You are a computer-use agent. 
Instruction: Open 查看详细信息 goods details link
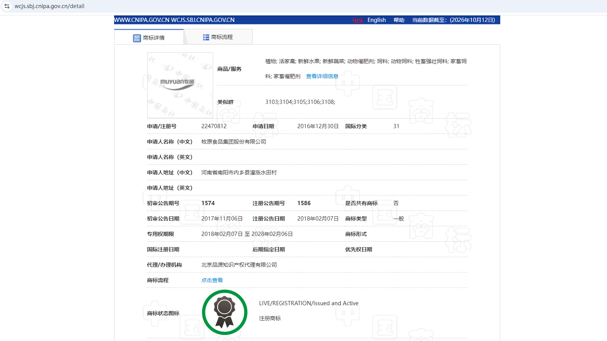click(x=322, y=76)
